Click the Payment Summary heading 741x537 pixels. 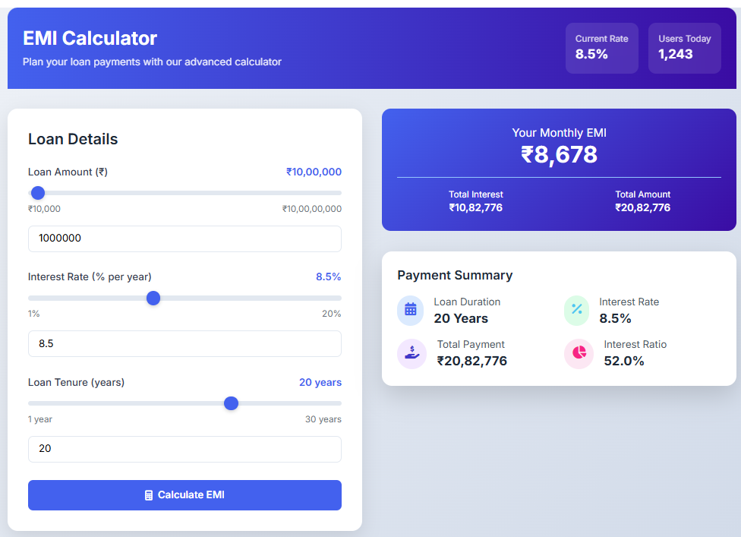click(x=455, y=275)
